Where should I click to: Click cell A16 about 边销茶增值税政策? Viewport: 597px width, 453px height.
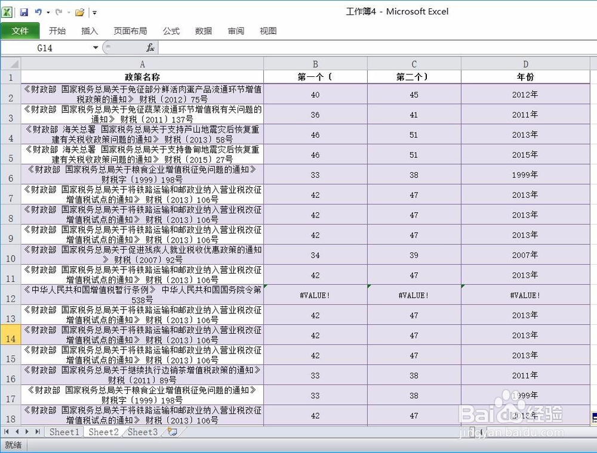point(142,375)
